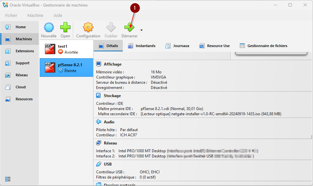The width and height of the screenshot is (313, 186).
Task: Select the test1 virtual machine
Action: (x=66, y=49)
